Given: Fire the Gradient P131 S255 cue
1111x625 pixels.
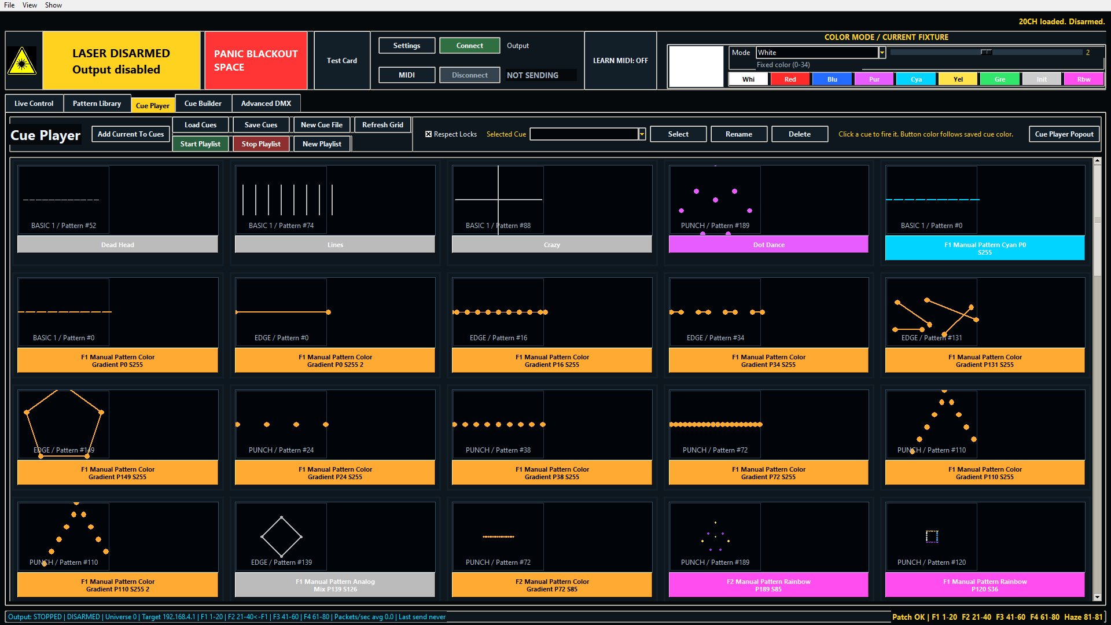Looking at the screenshot, I should click(x=985, y=361).
